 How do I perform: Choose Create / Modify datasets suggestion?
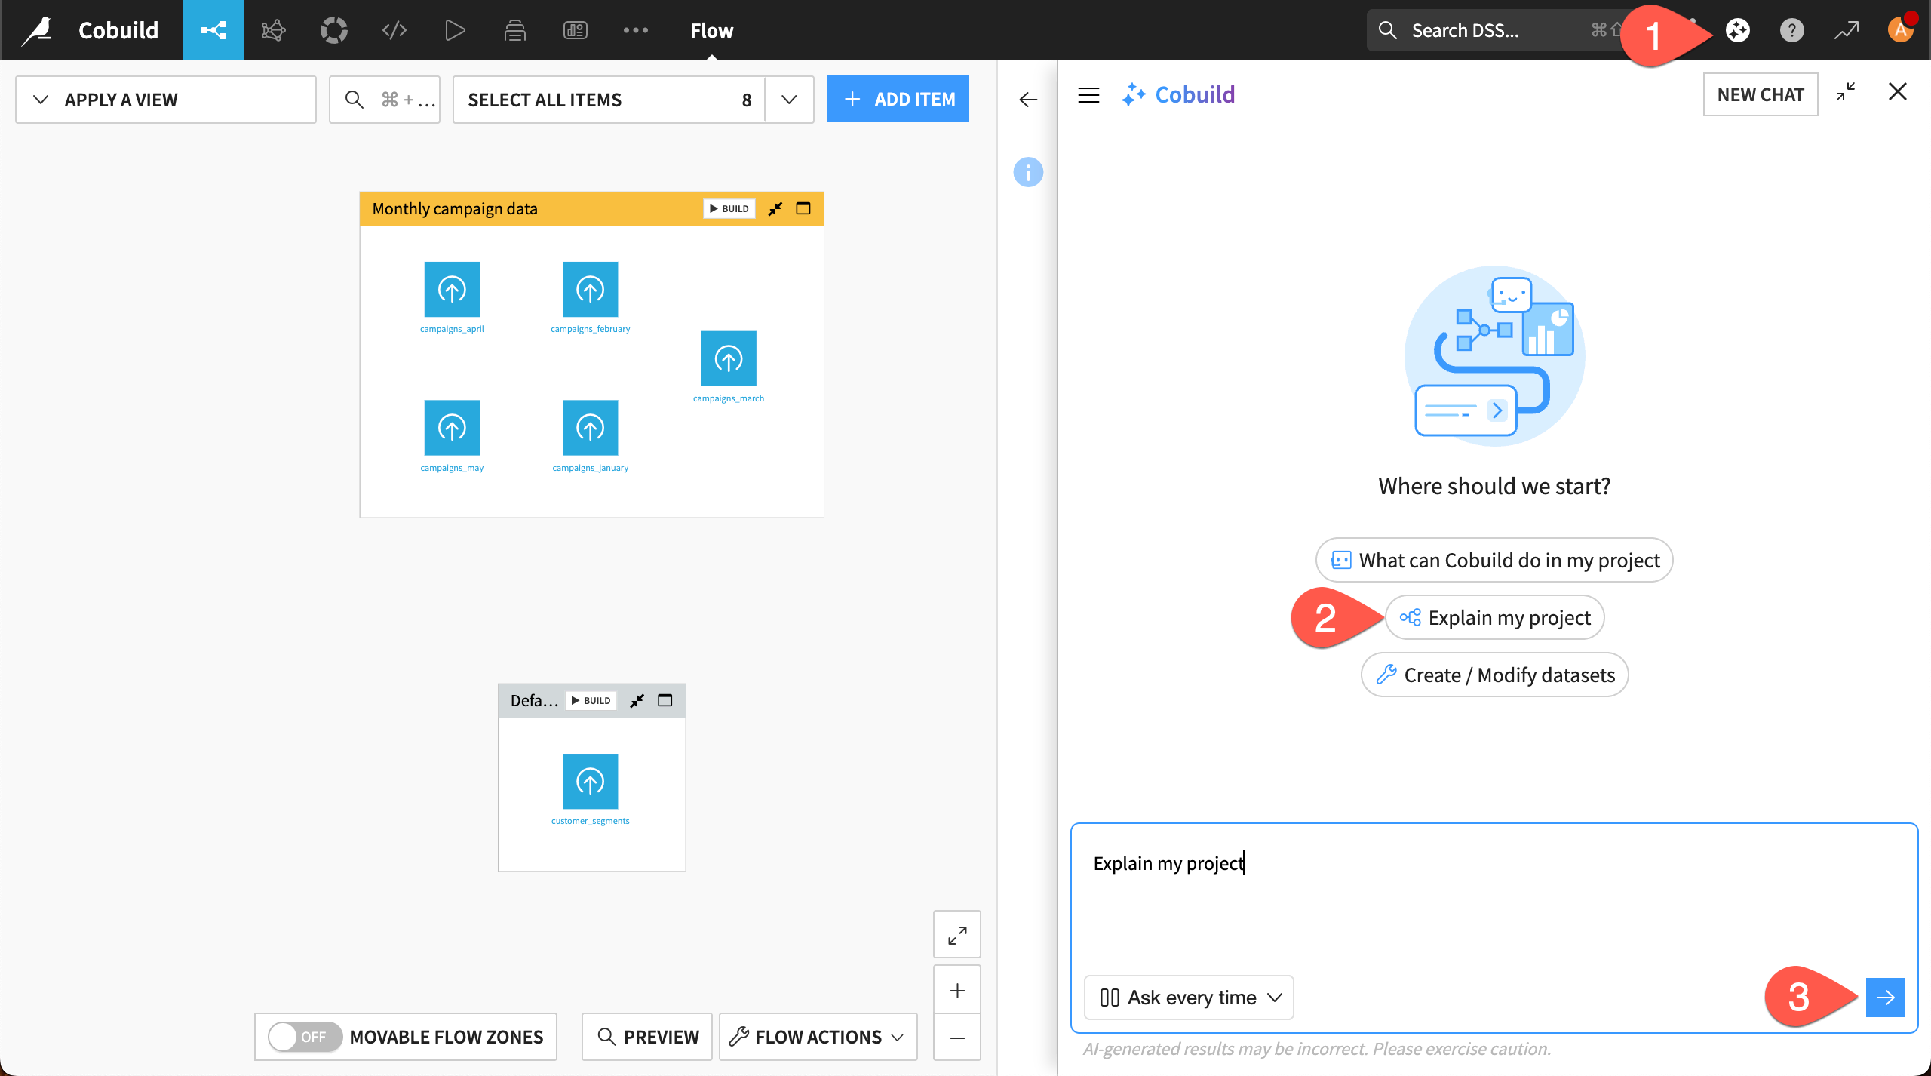(1494, 675)
